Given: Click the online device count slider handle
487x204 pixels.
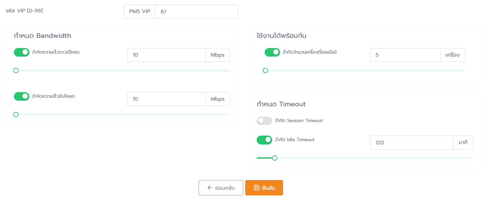Looking at the screenshot, I should click(x=265, y=70).
